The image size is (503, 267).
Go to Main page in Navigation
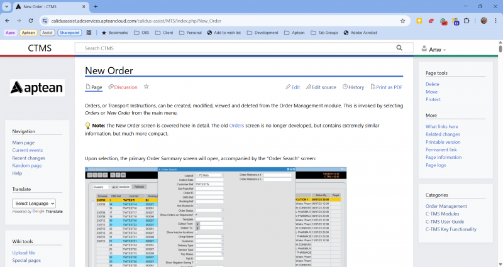pos(23,143)
